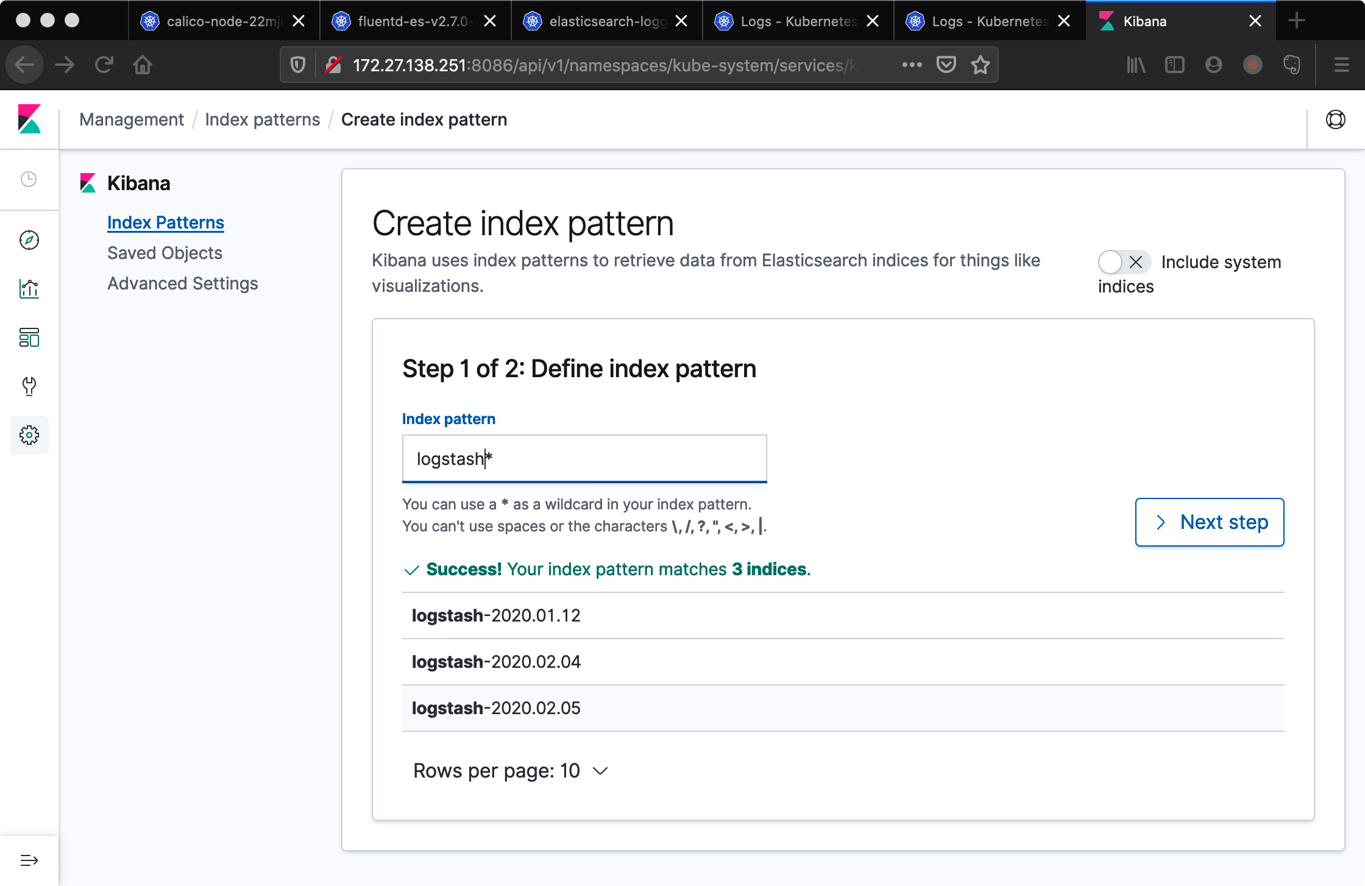Screen dimensions: 1365x886
Task: Go to browser home page icon
Action: tap(143, 65)
